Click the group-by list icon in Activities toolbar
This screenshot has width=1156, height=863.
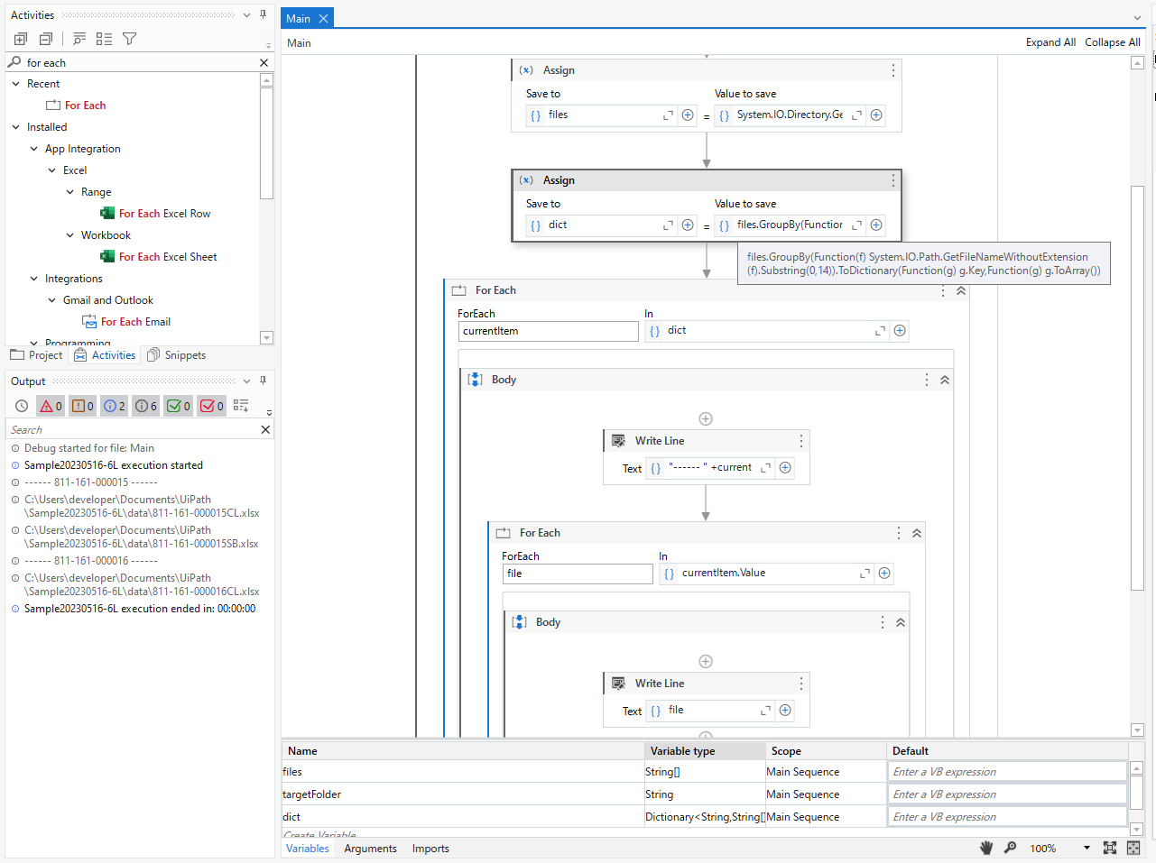tap(105, 39)
